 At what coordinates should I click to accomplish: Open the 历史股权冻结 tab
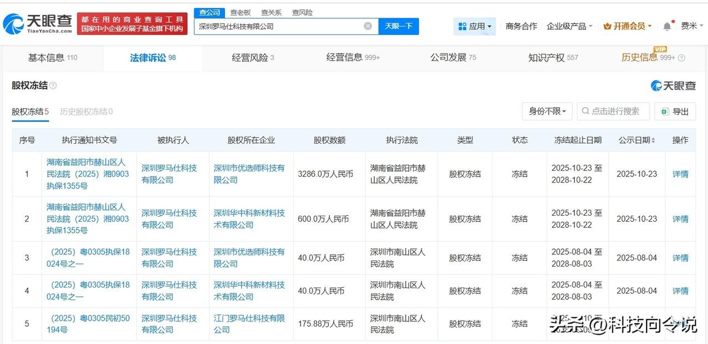86,111
